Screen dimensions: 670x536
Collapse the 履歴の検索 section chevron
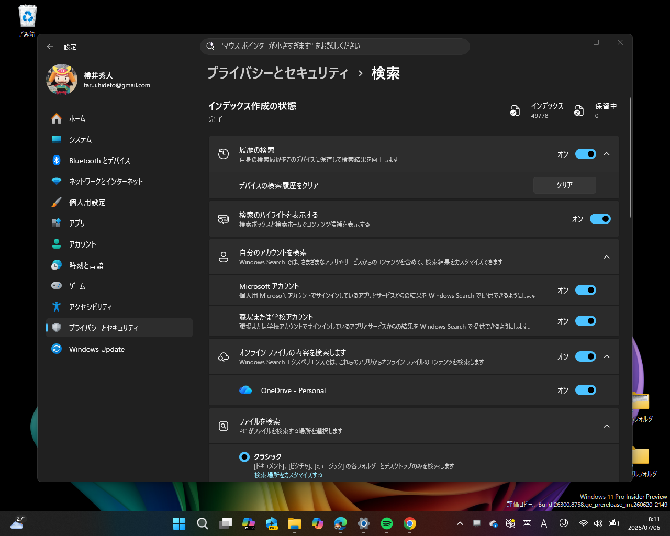(607, 154)
